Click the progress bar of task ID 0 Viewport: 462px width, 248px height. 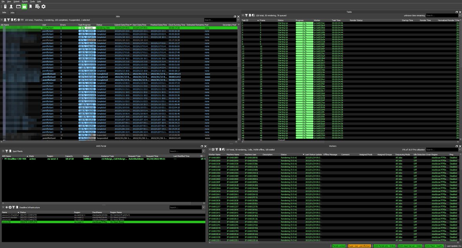pyautogui.click(x=304, y=23)
